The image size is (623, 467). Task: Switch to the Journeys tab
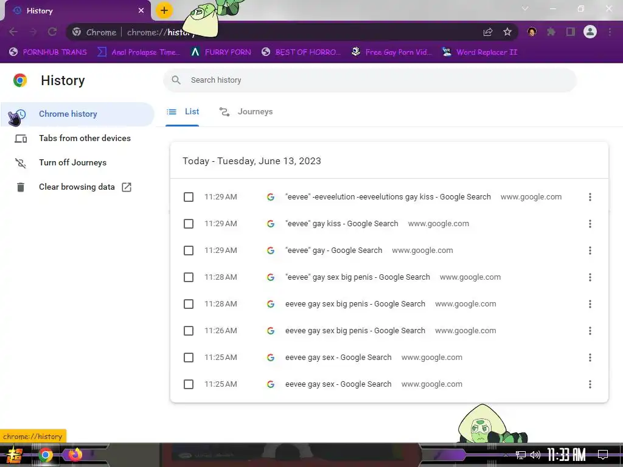tap(246, 112)
